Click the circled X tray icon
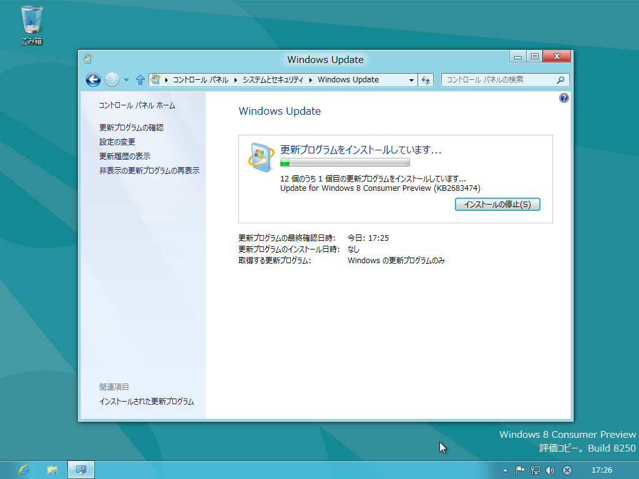The width and height of the screenshot is (639, 479). tap(567, 470)
